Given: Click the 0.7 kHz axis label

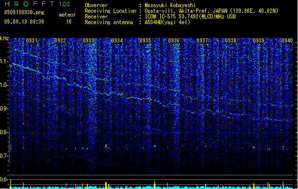Looking at the screenshot, I should (4, 156).
